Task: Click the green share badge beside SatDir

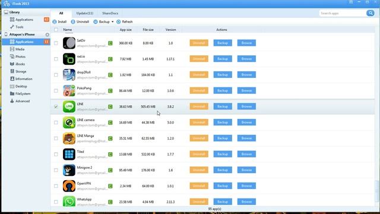Action: [x=110, y=43]
